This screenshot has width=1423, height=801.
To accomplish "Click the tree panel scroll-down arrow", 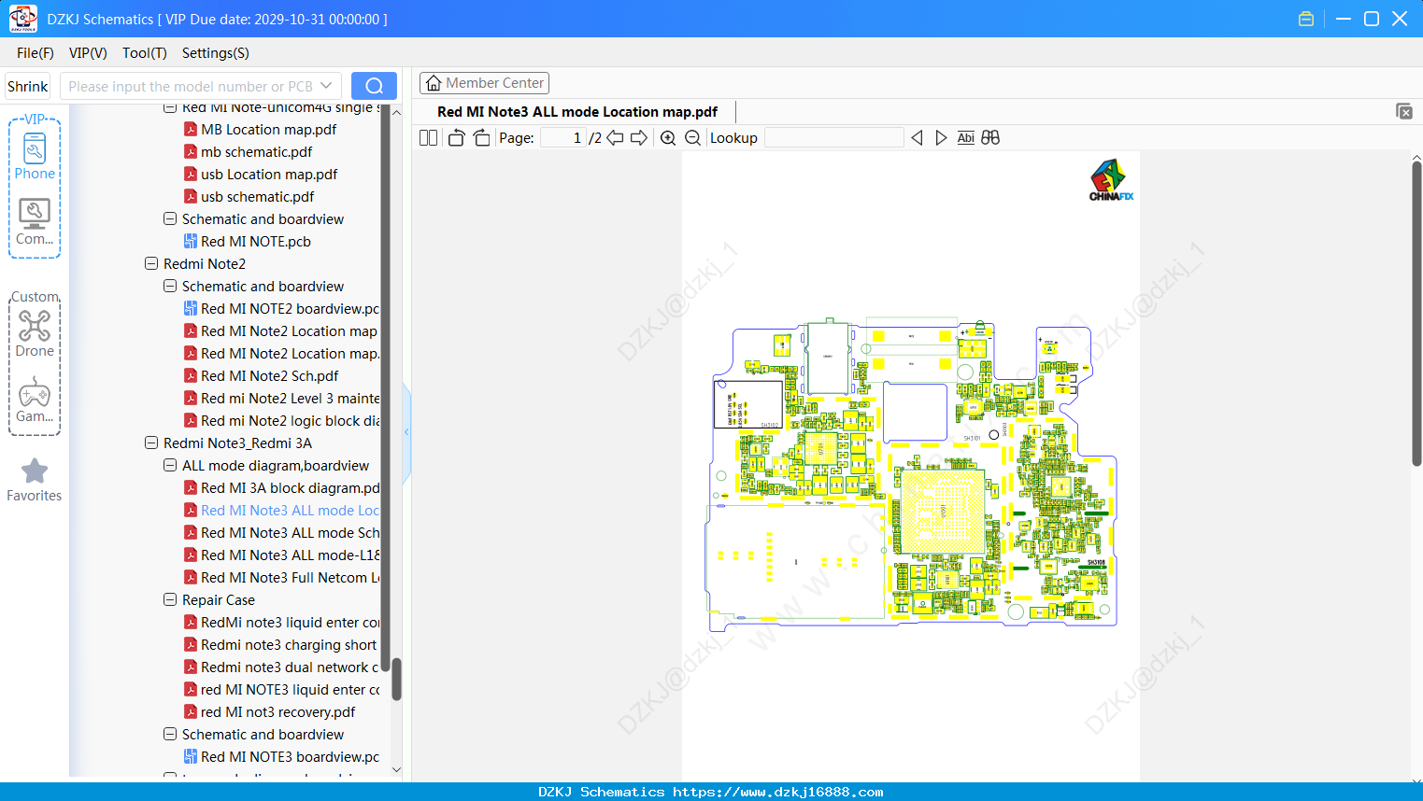I will coord(396,770).
